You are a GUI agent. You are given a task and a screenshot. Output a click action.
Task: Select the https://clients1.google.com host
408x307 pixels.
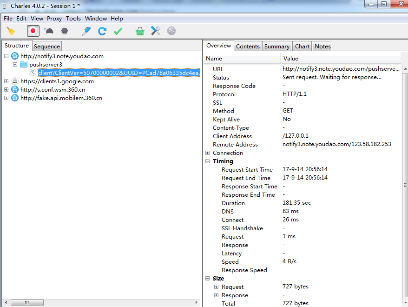point(57,81)
